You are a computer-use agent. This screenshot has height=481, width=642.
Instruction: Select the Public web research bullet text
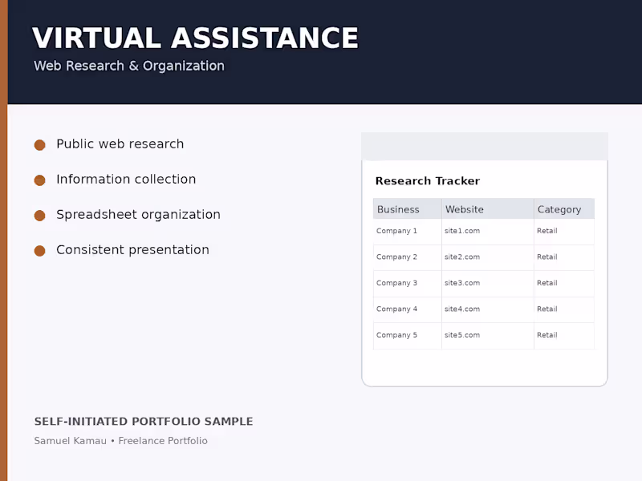pyautogui.click(x=120, y=144)
